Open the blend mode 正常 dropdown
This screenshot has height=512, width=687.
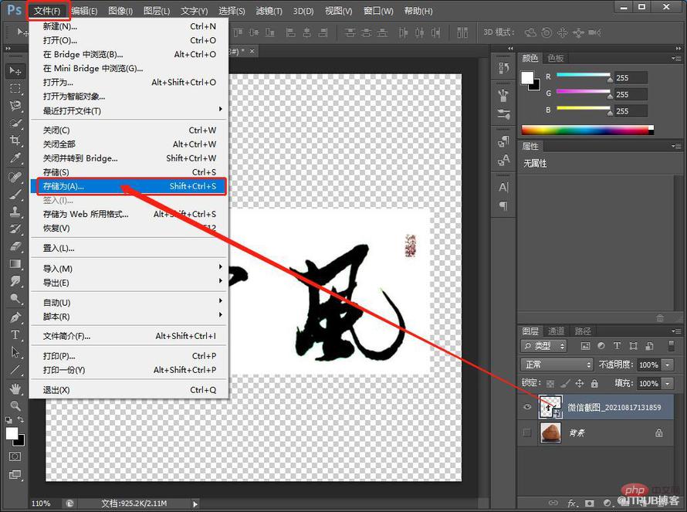tap(557, 365)
